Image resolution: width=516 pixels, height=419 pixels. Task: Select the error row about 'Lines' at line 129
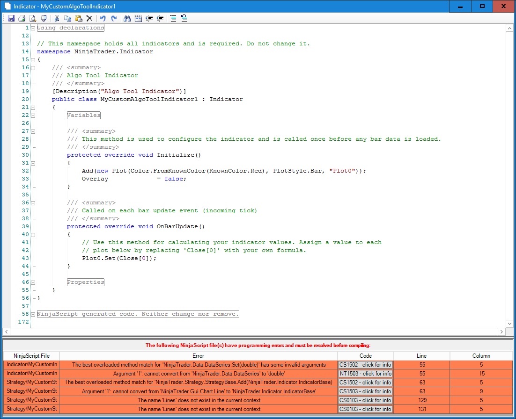tap(198, 400)
